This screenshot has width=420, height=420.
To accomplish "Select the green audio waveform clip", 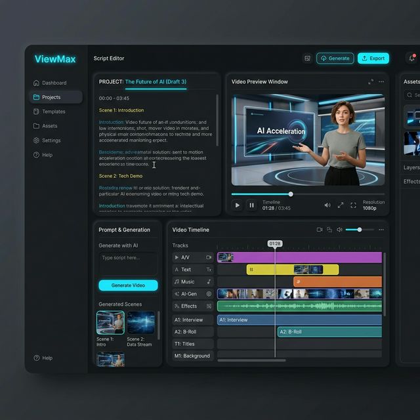I will [x=299, y=306].
